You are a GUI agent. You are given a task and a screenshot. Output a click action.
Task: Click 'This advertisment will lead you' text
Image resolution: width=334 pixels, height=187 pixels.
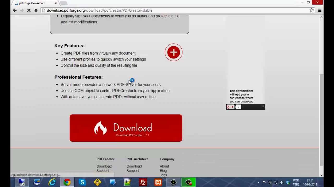pos(241,96)
